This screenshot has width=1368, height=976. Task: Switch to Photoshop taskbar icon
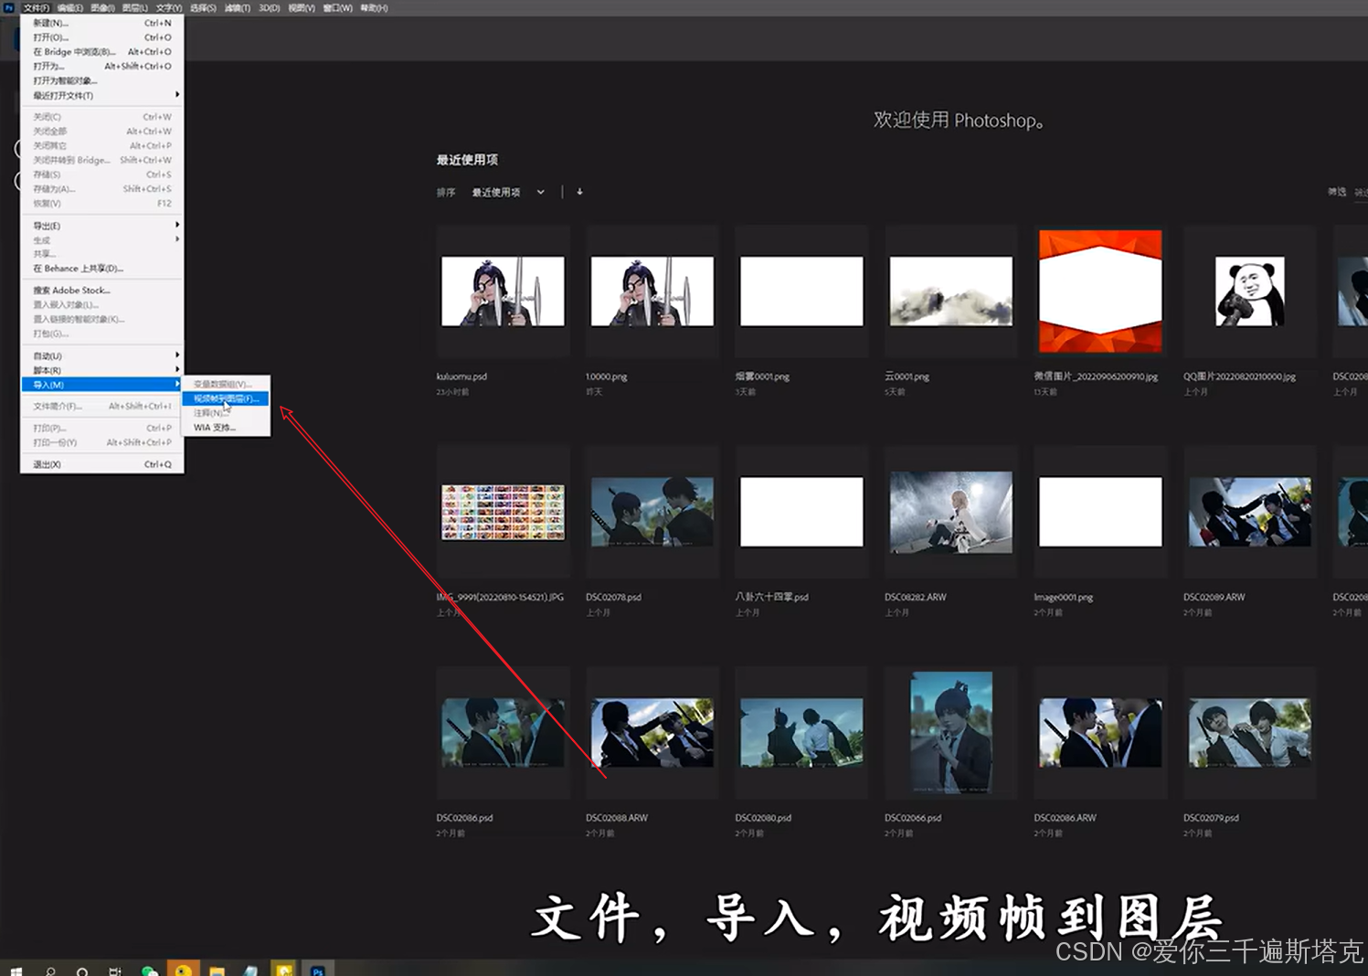(317, 971)
